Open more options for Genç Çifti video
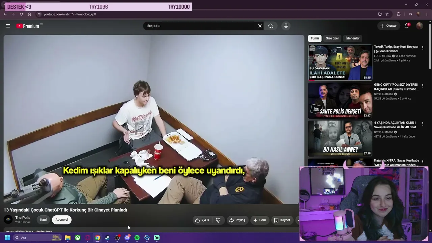Screen dimensions: 432x243 click(x=423, y=86)
